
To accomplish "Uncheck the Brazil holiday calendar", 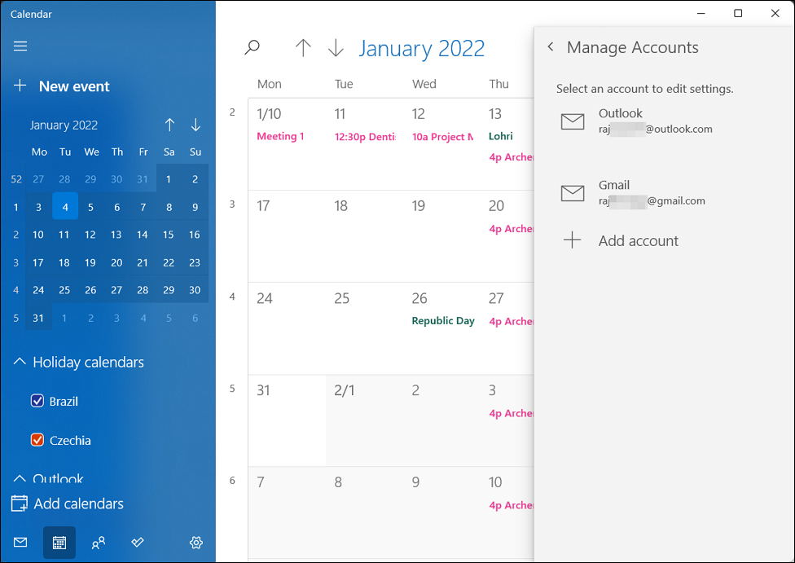I will (37, 401).
